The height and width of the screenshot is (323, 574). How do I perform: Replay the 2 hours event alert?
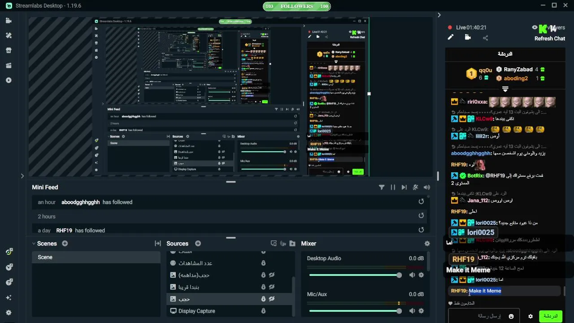pyautogui.click(x=421, y=216)
